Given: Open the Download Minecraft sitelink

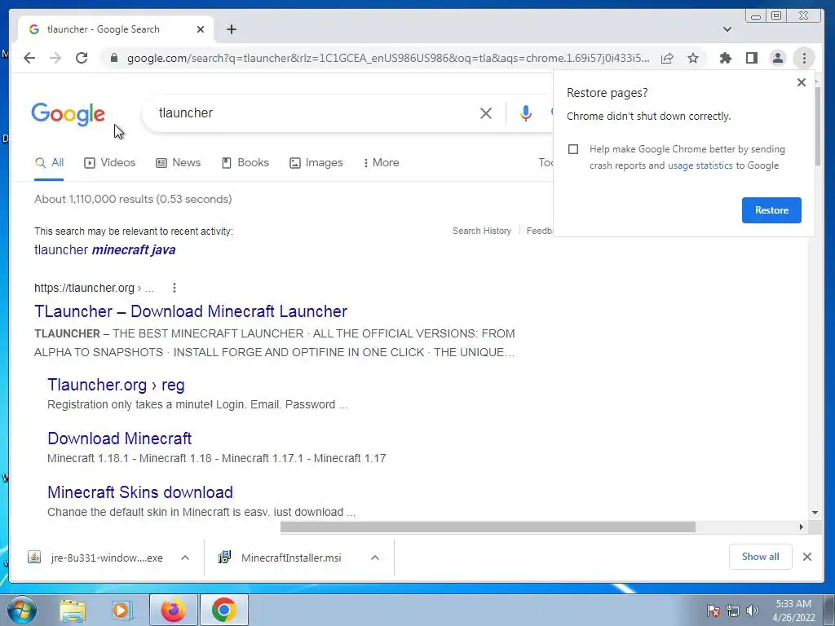Looking at the screenshot, I should point(119,439).
